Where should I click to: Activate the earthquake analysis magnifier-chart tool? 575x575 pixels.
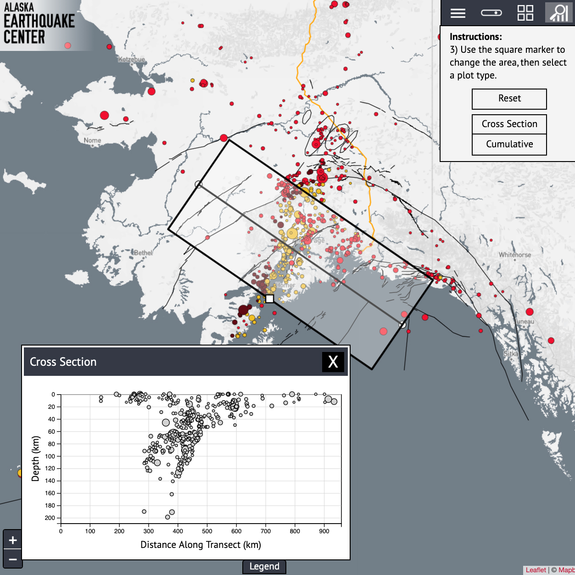pyautogui.click(x=558, y=13)
